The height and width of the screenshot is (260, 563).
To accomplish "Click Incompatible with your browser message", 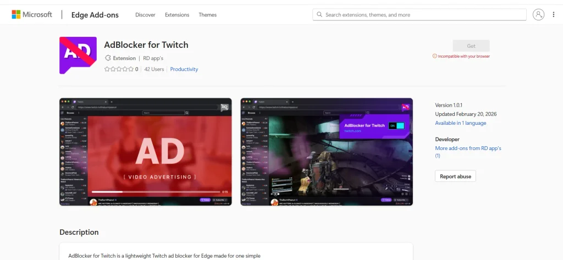I will [463, 57].
